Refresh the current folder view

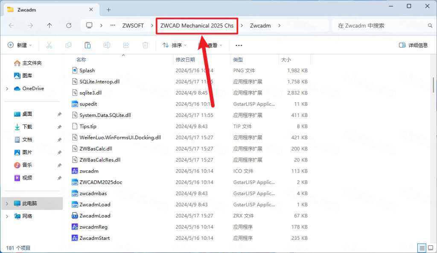coord(69,26)
